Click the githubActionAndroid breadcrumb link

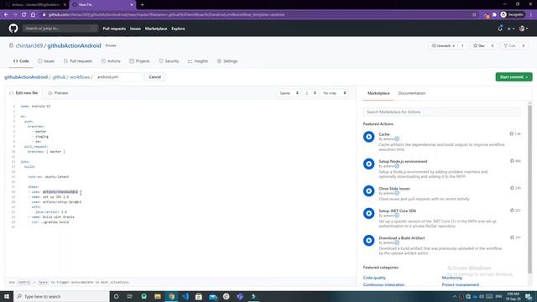point(26,77)
